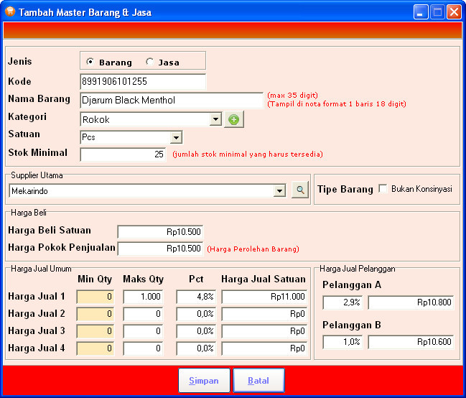
Task: Click the '(max 35 digit)' hint text
Action: point(293,96)
